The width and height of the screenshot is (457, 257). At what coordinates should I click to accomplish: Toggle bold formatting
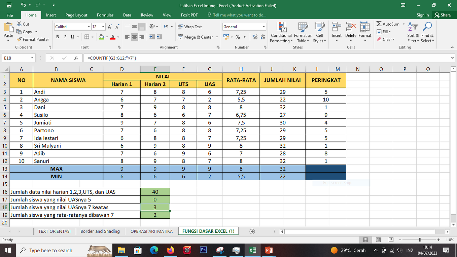pos(57,37)
